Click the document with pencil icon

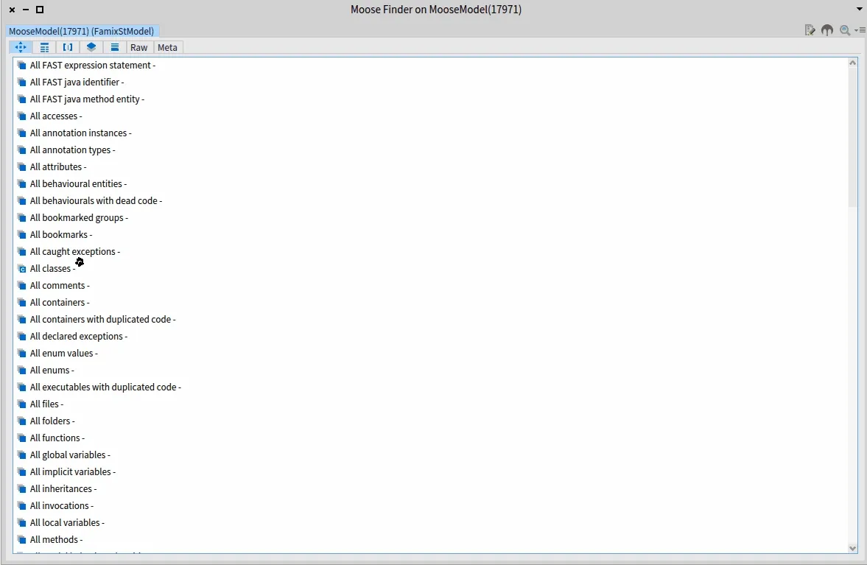click(810, 30)
